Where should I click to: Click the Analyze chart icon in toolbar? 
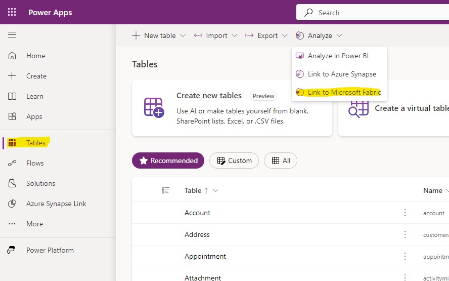299,35
